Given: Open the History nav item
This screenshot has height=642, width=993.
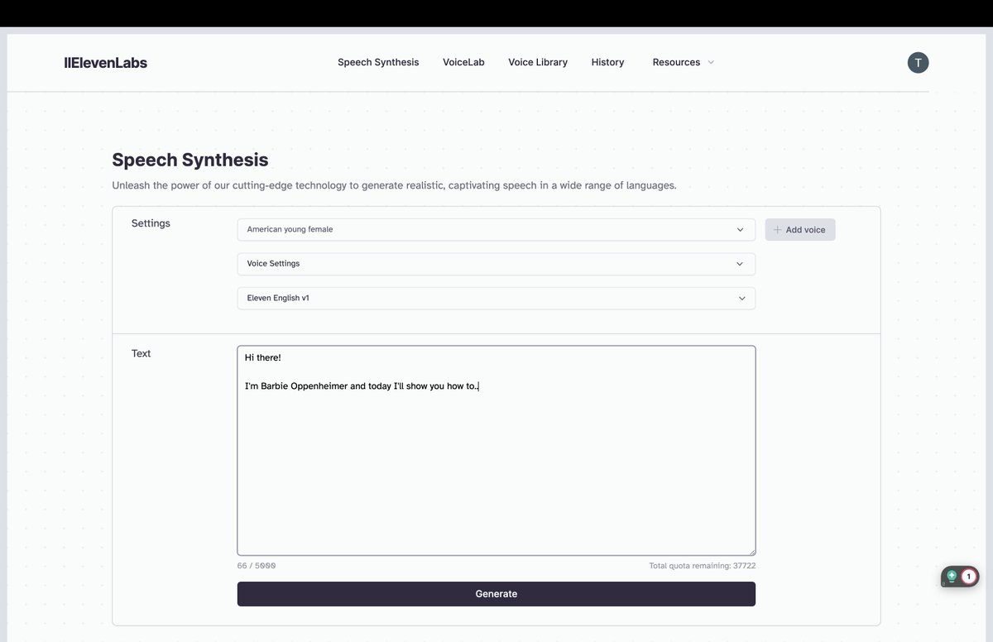Looking at the screenshot, I should pos(607,62).
